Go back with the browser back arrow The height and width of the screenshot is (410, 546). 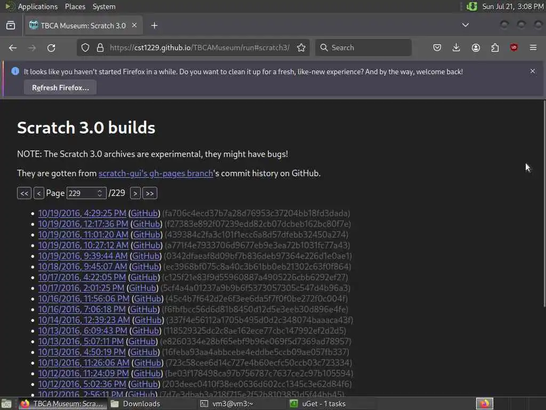pyautogui.click(x=13, y=48)
